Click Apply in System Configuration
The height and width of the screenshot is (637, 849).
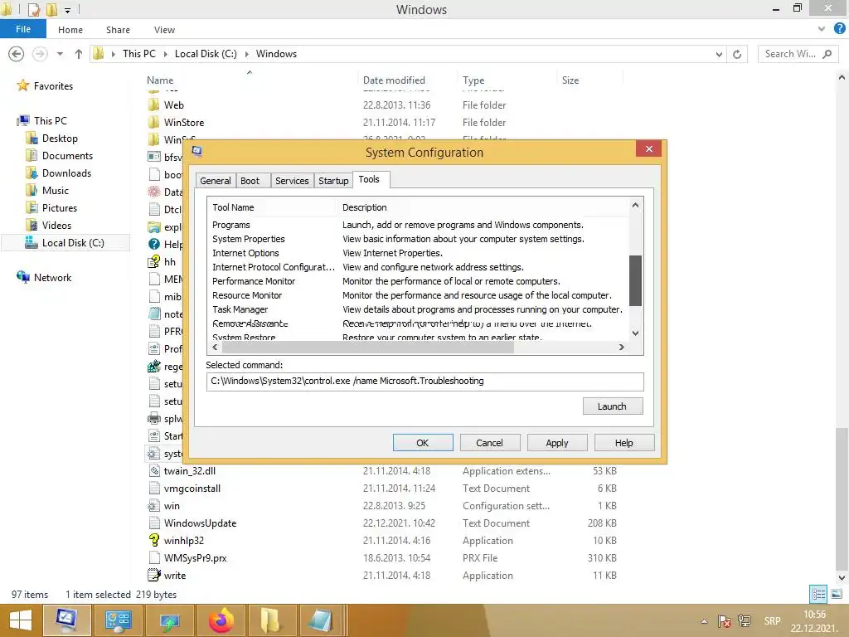[x=556, y=443]
